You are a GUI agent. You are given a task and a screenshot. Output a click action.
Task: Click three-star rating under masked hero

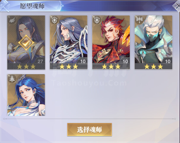pos(154,66)
